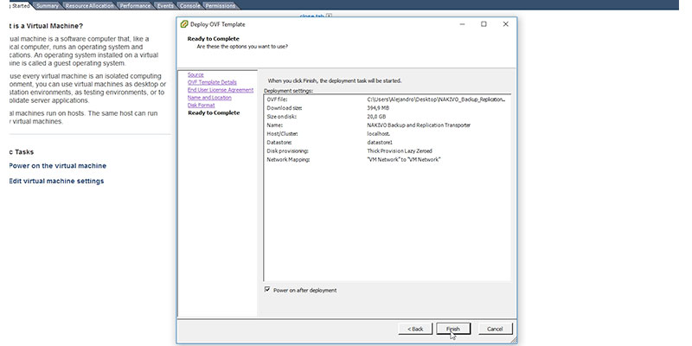Screen dimensions: 692x346
Task: Click the Finish button
Action: click(x=453, y=329)
